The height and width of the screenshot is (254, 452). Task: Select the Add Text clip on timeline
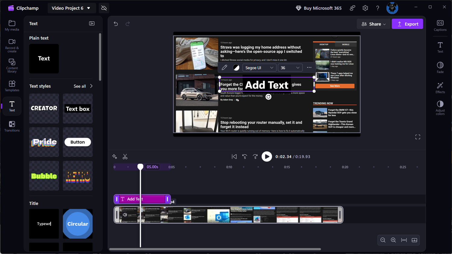[142, 199]
